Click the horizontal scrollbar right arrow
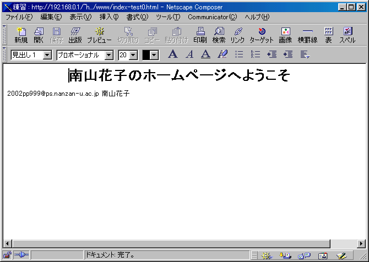Screen dimensions: 369x262 (361, 244)
